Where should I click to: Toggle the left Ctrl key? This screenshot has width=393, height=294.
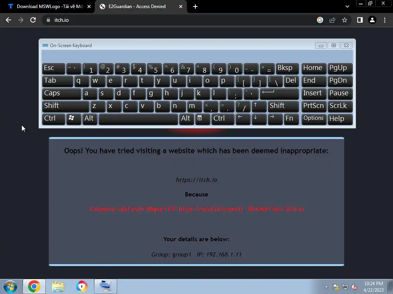click(54, 119)
